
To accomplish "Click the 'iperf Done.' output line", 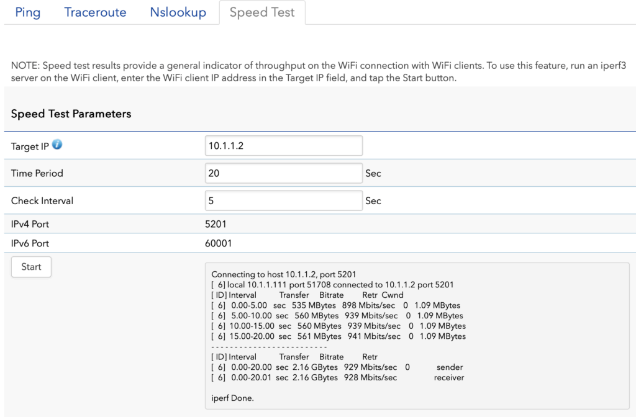I will click(233, 398).
